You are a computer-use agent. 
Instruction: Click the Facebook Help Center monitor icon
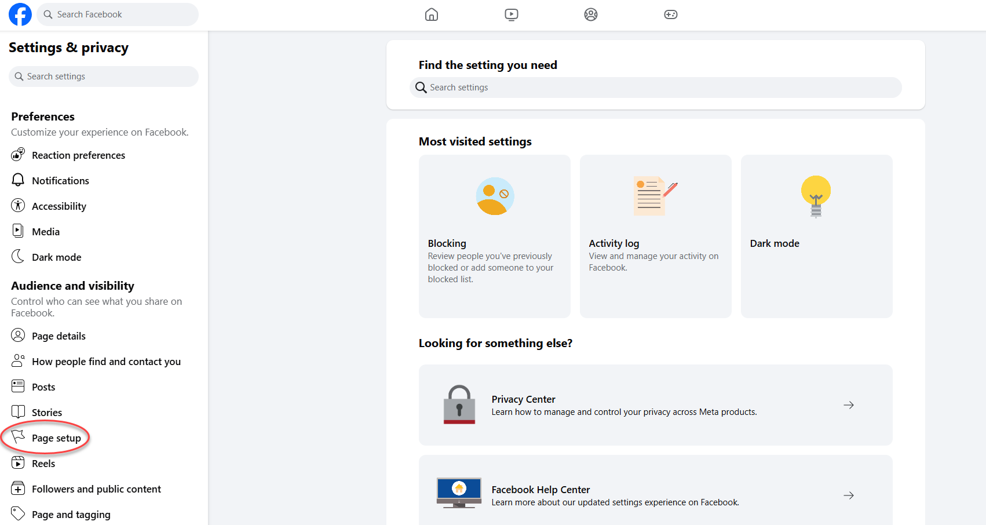[x=459, y=493]
